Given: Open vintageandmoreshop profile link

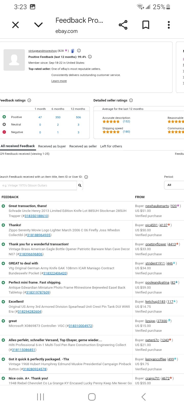Looking at the screenshot, I should [42, 51].
